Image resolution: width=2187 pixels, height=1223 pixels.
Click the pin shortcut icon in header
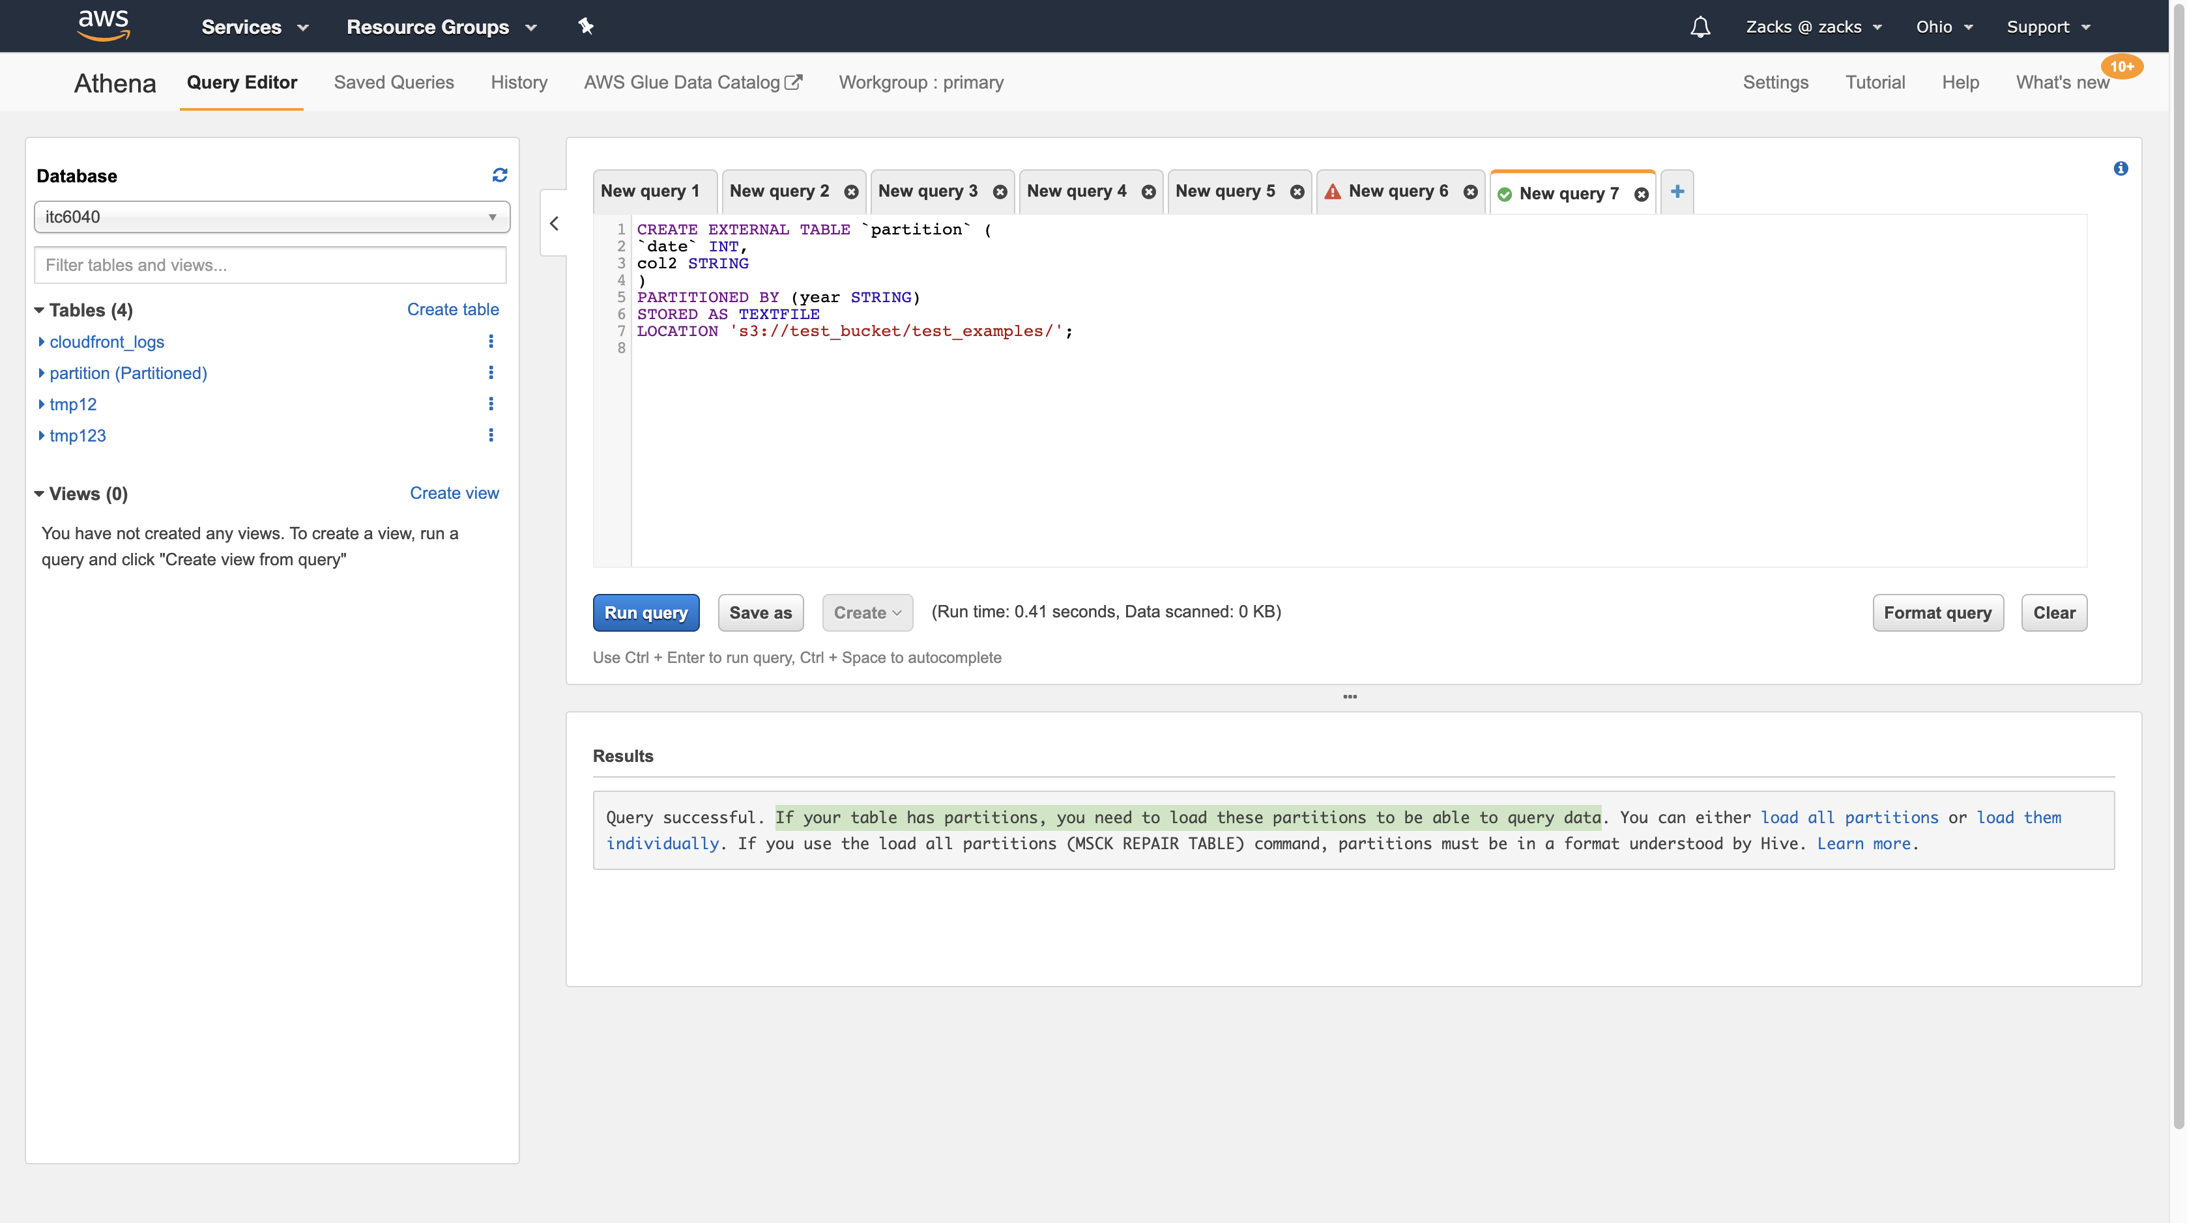coord(586,26)
